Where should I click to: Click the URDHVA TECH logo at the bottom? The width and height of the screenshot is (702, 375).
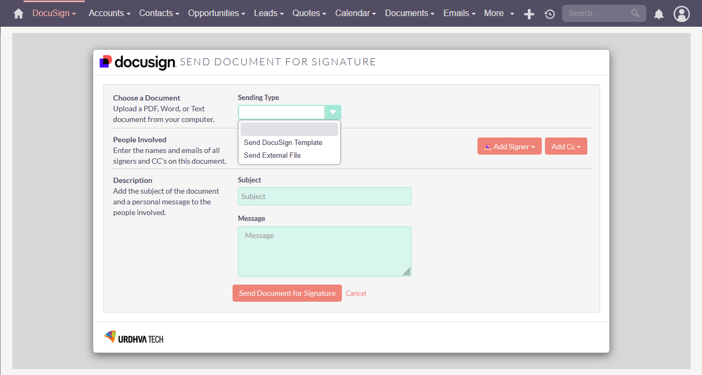(133, 337)
